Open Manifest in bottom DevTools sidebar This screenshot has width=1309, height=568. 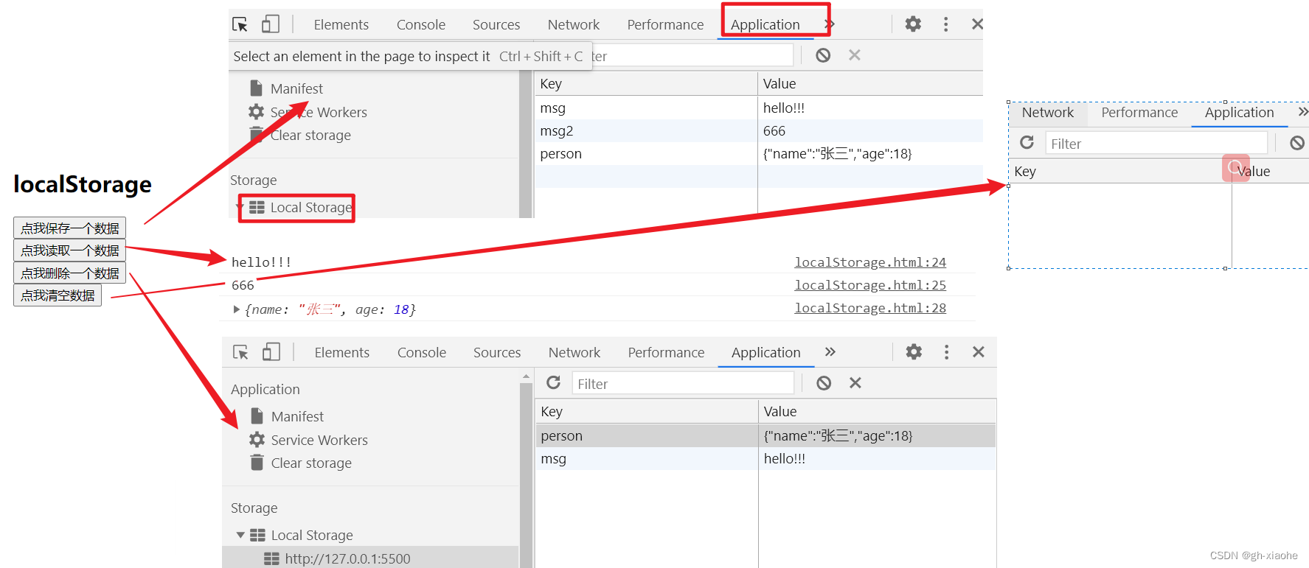coord(297,416)
